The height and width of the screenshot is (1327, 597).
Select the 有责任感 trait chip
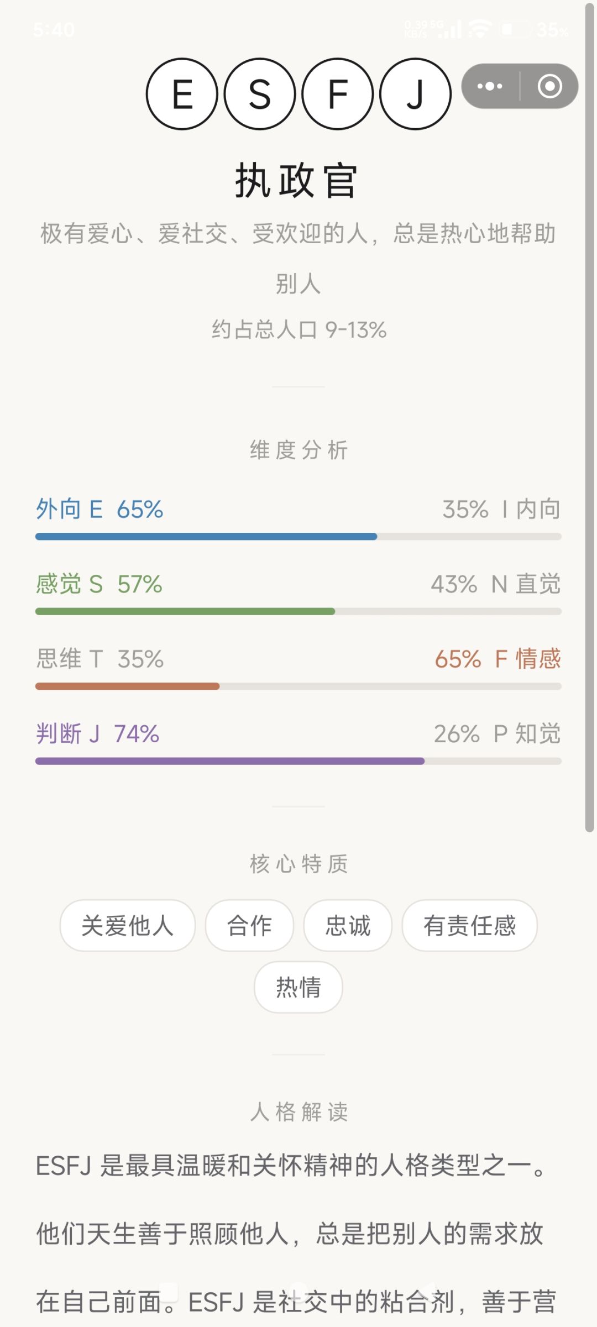coord(469,926)
